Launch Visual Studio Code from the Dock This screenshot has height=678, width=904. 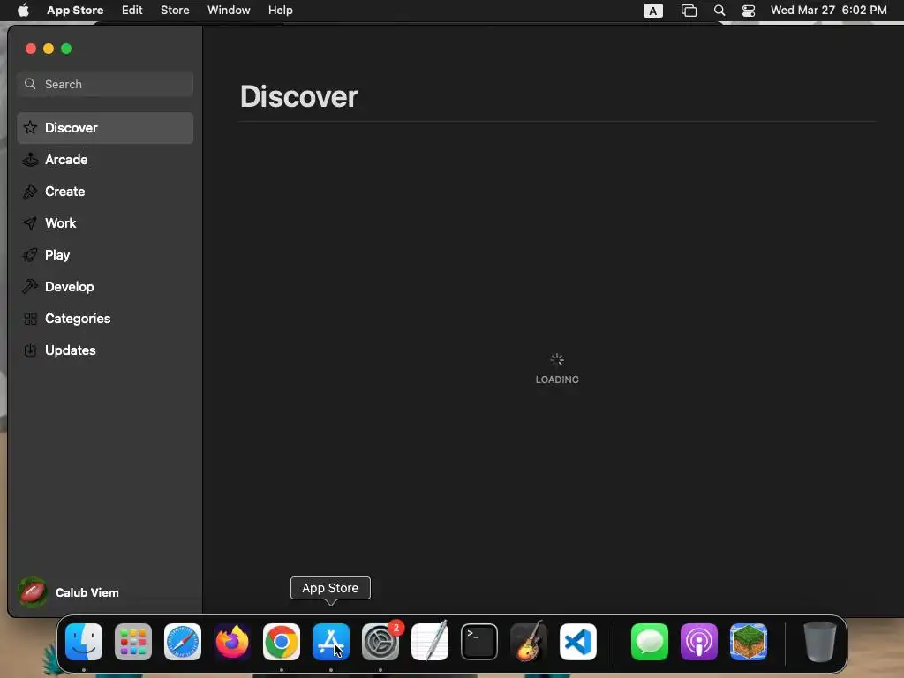pyautogui.click(x=578, y=642)
